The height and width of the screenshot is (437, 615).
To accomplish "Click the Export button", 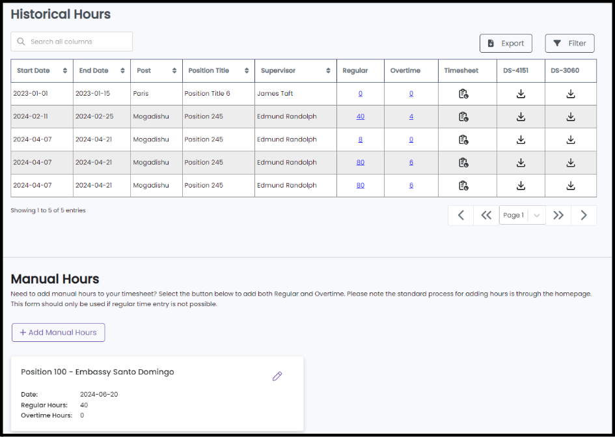I will click(506, 43).
